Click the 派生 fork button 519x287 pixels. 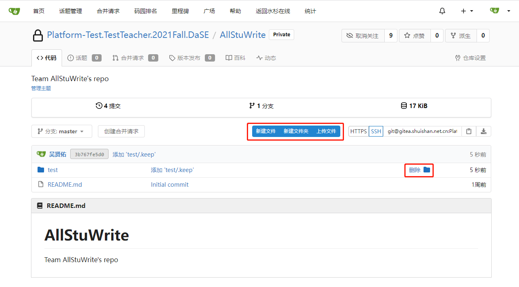pyautogui.click(x=461, y=36)
